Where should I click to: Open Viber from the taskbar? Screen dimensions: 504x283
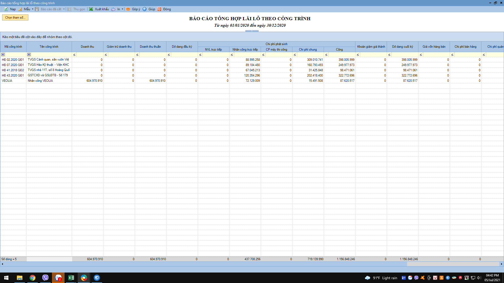45,278
